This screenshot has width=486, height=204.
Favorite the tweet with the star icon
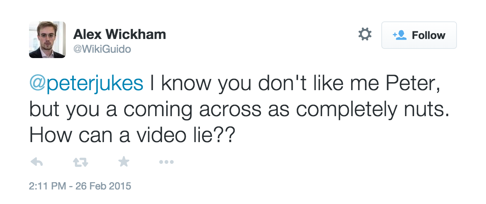(123, 162)
